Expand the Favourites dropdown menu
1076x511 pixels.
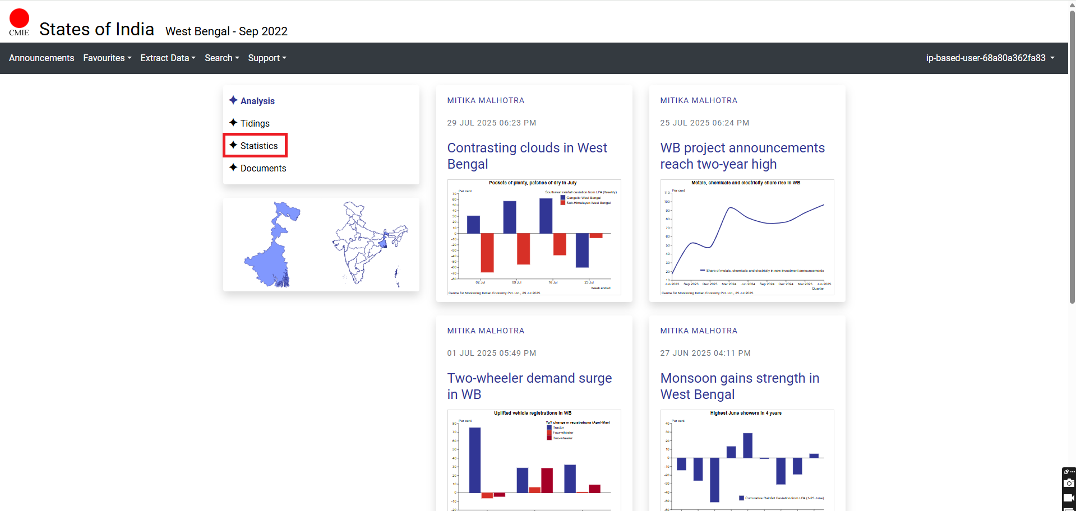(107, 58)
